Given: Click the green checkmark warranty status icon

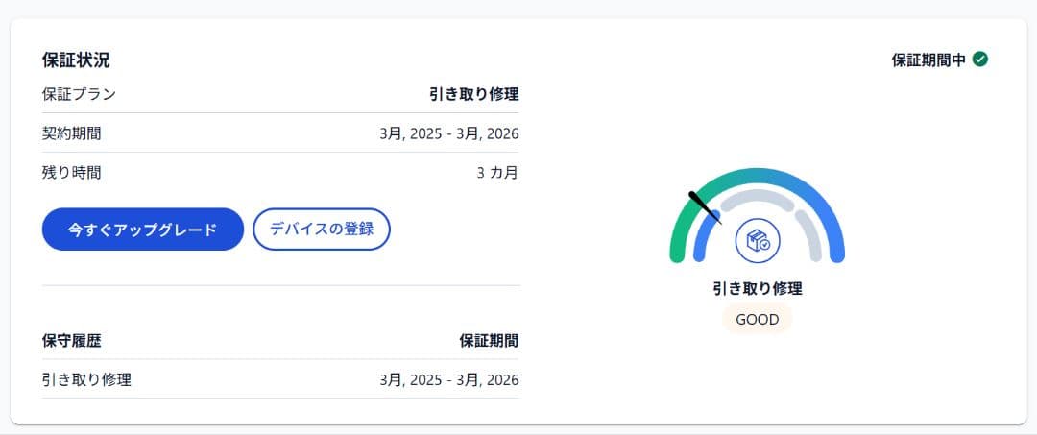Looking at the screenshot, I should coord(980,60).
